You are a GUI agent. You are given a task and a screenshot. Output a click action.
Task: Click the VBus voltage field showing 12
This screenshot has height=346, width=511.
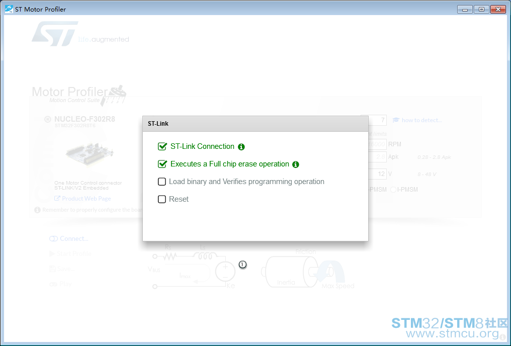click(377, 174)
